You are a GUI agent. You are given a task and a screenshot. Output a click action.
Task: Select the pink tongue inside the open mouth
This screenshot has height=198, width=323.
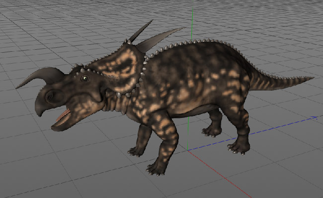[64, 115]
